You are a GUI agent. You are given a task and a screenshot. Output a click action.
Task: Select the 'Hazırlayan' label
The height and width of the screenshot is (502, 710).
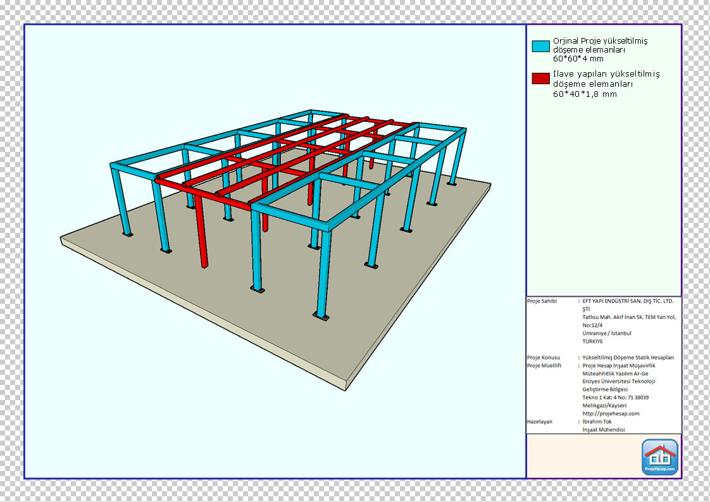(x=540, y=422)
